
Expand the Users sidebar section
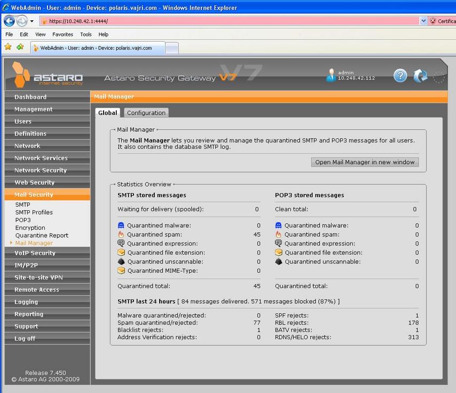coord(47,121)
